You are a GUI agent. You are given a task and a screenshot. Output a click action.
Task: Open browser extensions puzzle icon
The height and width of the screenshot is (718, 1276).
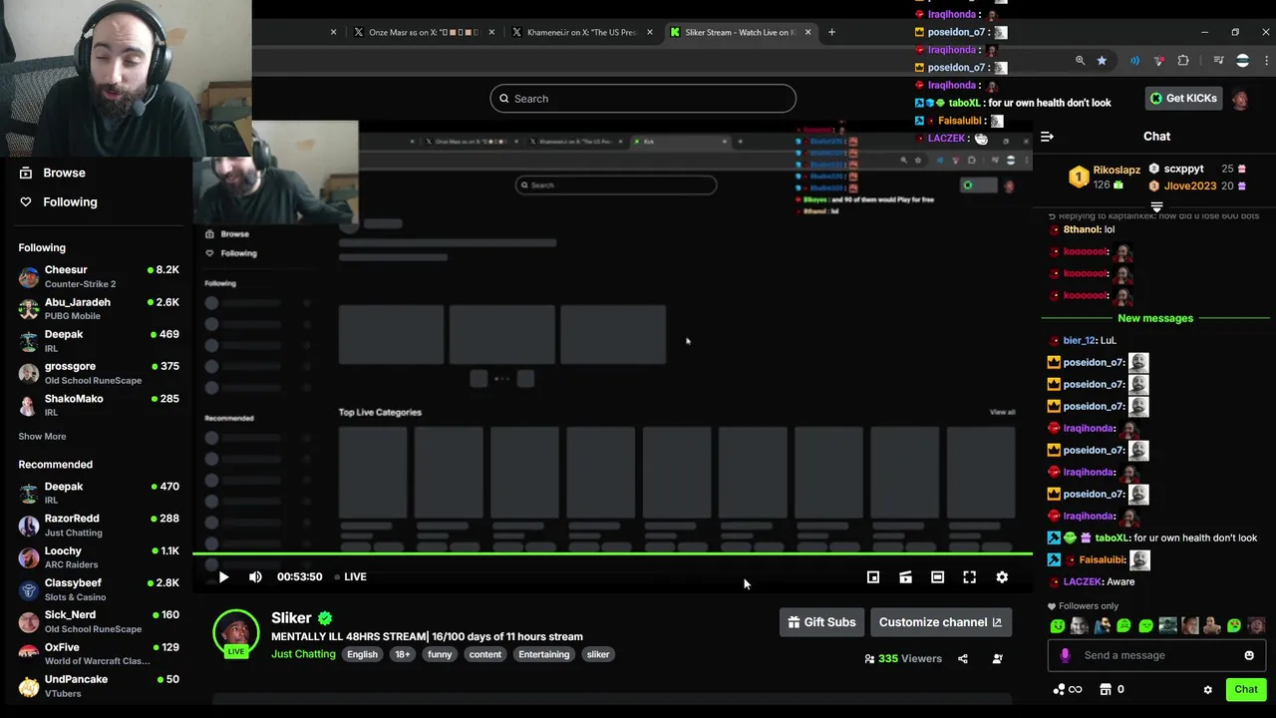(1183, 61)
